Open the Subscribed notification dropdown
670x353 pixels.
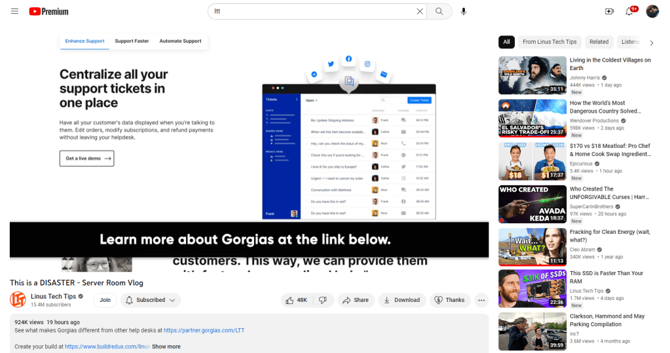tap(151, 300)
